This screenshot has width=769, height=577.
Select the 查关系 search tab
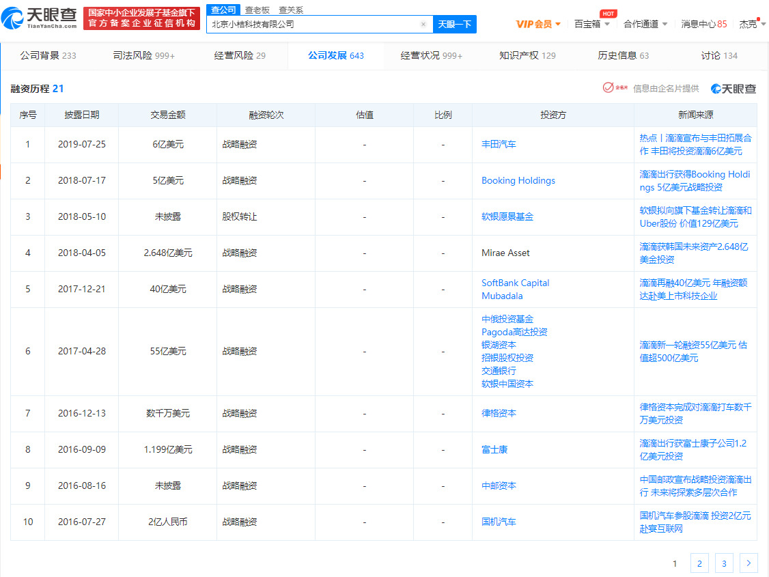pos(291,10)
